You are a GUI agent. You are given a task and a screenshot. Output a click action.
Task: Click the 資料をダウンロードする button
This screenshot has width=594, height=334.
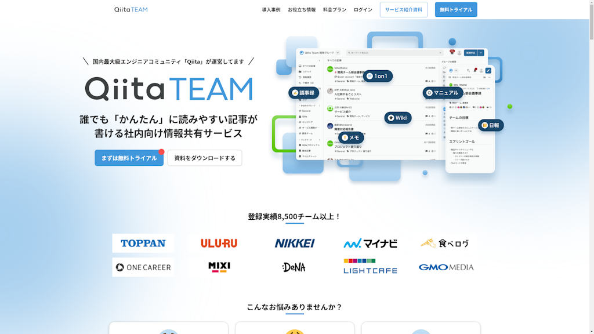(205, 158)
